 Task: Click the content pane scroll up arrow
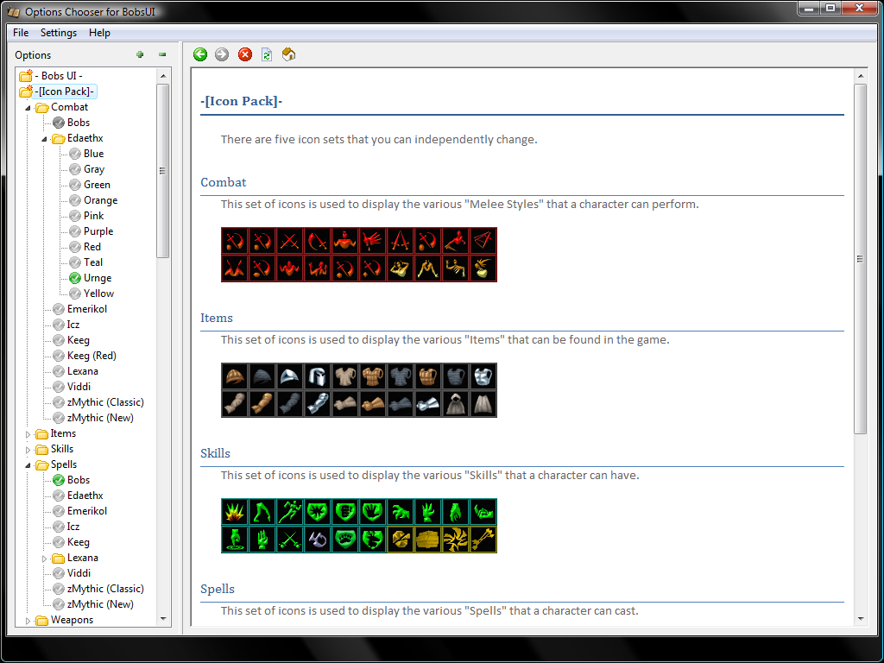[x=860, y=76]
